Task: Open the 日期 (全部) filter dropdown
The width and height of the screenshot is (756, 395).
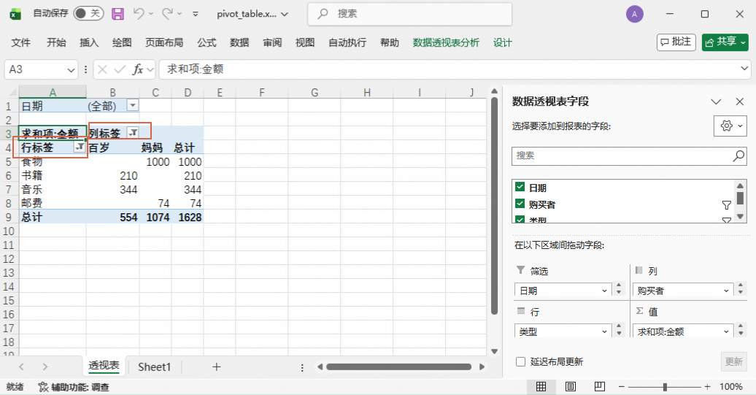Action: 132,105
